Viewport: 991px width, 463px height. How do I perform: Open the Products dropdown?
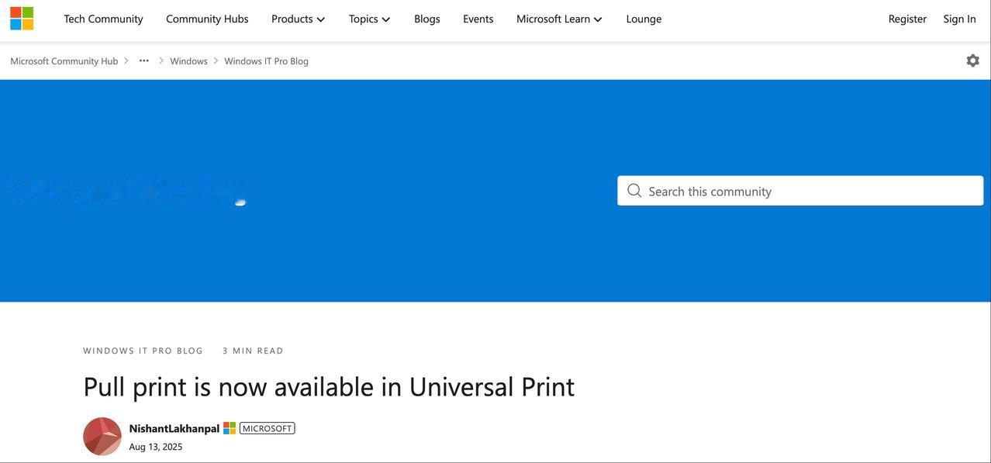[x=298, y=19]
